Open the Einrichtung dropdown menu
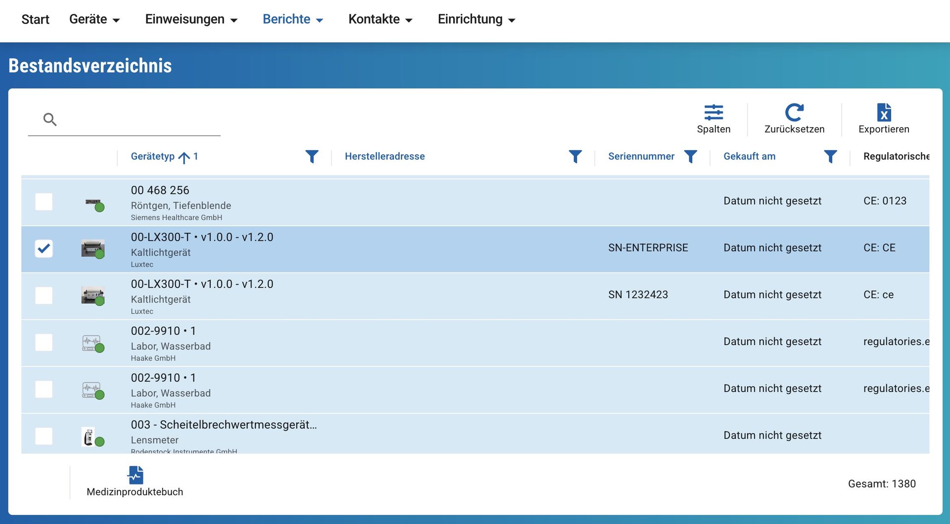Viewport: 950px width, 524px height. click(x=476, y=19)
